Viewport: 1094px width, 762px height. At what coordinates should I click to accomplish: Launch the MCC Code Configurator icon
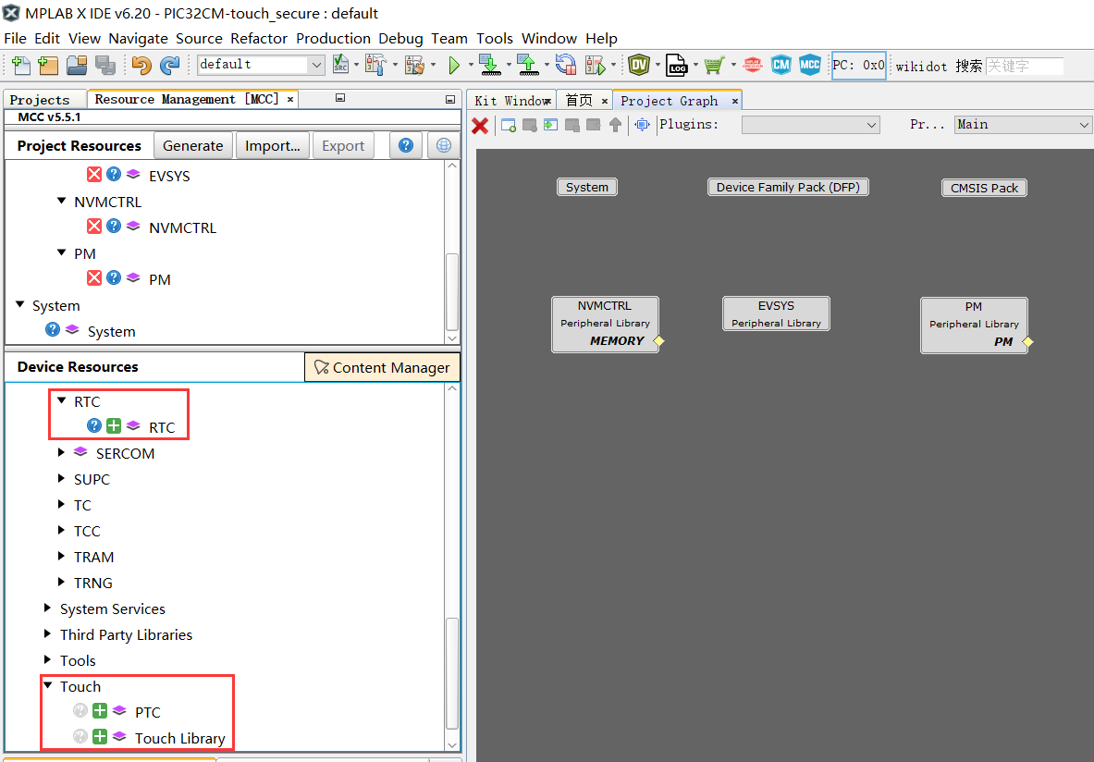coord(809,65)
